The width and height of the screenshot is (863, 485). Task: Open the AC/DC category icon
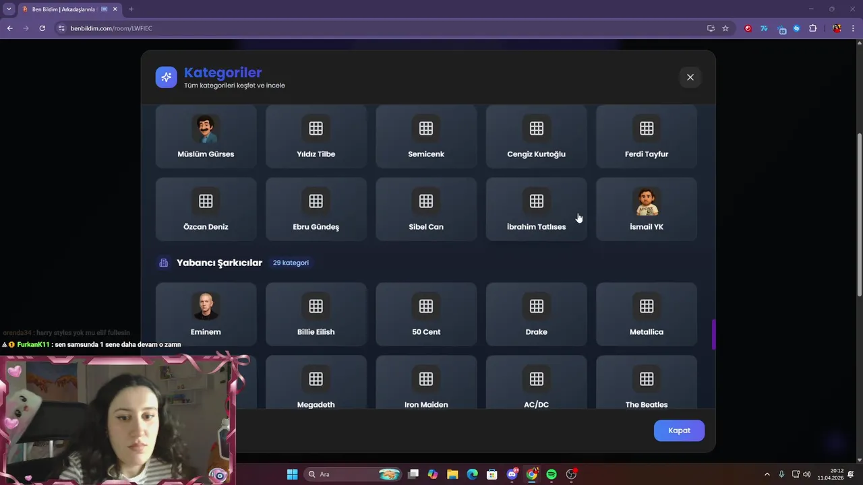pyautogui.click(x=537, y=379)
